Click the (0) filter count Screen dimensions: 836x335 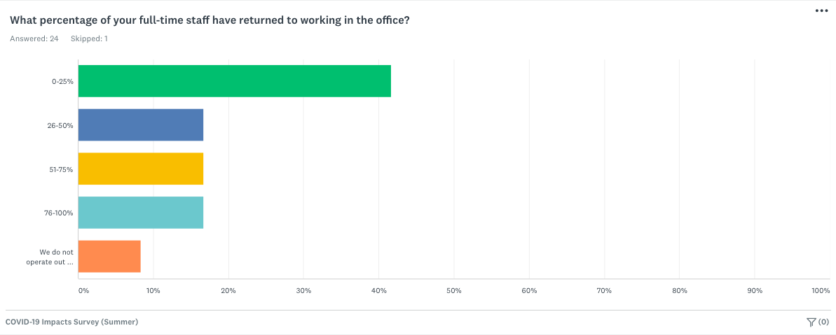pyautogui.click(x=824, y=322)
